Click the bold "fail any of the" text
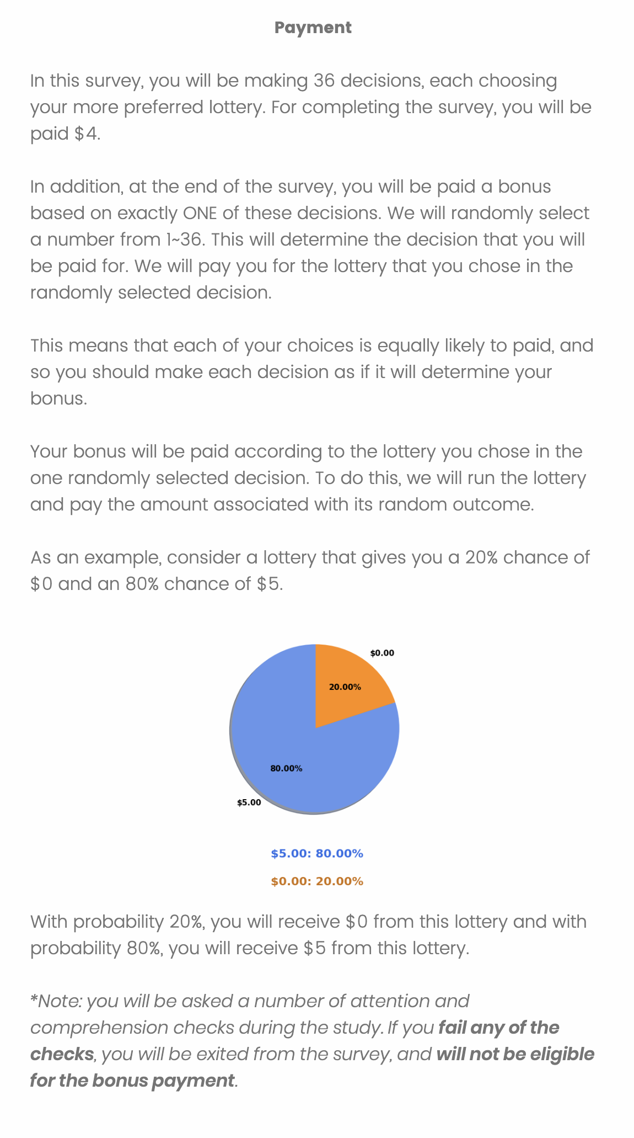 (x=499, y=1028)
